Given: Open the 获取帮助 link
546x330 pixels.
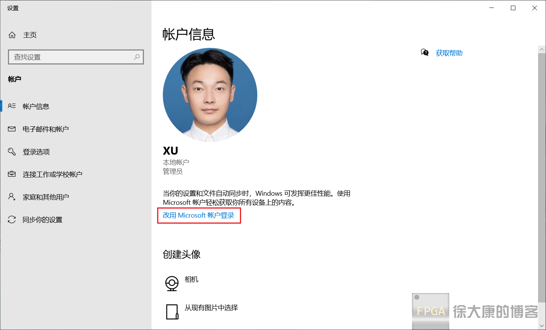Looking at the screenshot, I should point(449,53).
